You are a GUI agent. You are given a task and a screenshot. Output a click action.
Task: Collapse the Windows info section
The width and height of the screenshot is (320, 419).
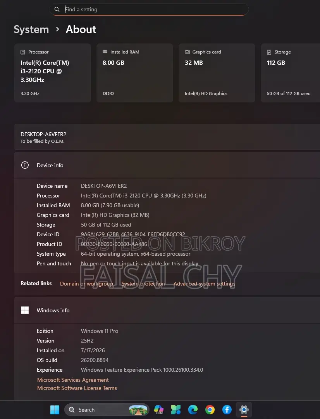(167, 310)
